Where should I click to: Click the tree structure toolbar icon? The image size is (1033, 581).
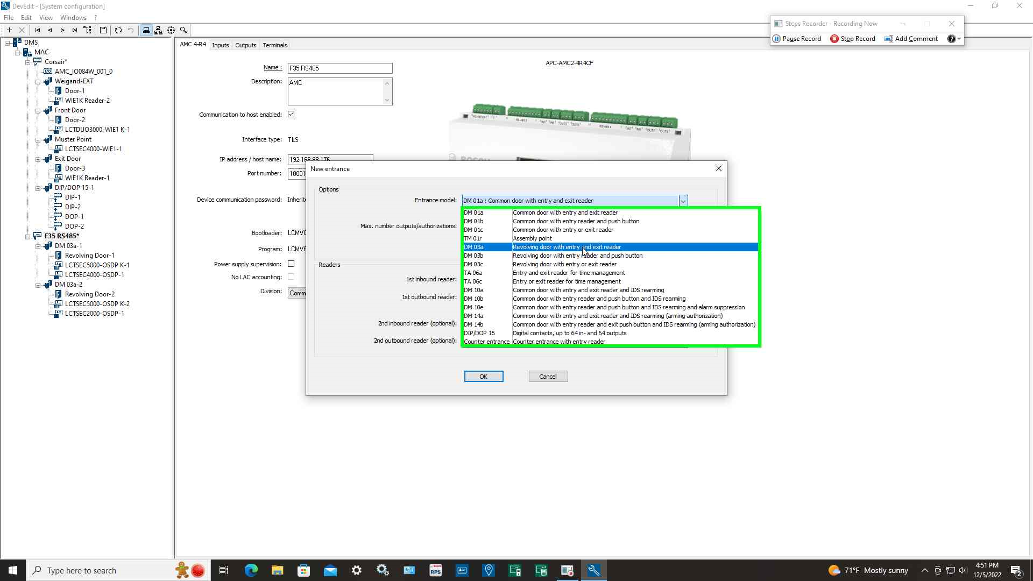coord(88,30)
